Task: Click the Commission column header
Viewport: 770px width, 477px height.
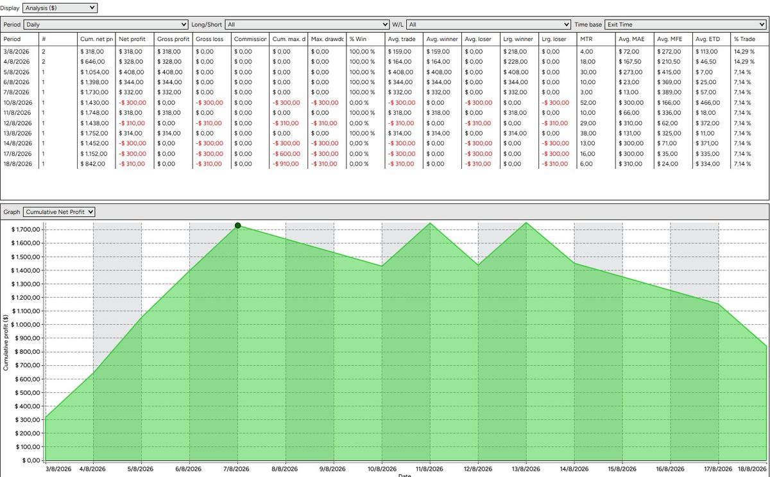Action: click(x=250, y=39)
